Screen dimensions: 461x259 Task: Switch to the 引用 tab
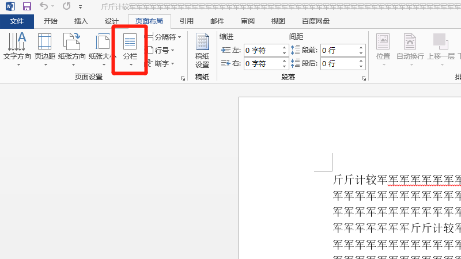point(186,21)
